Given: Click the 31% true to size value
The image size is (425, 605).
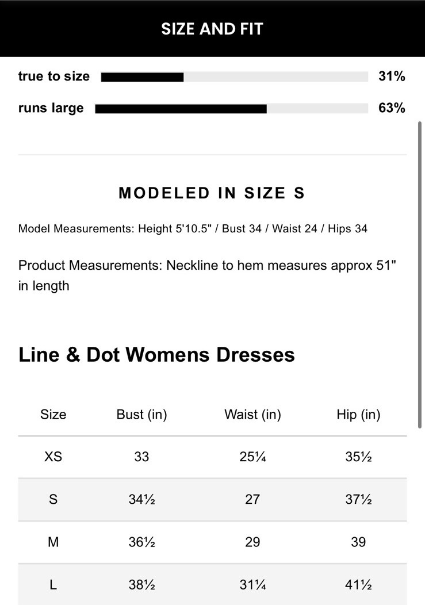Looking at the screenshot, I should pos(392,76).
